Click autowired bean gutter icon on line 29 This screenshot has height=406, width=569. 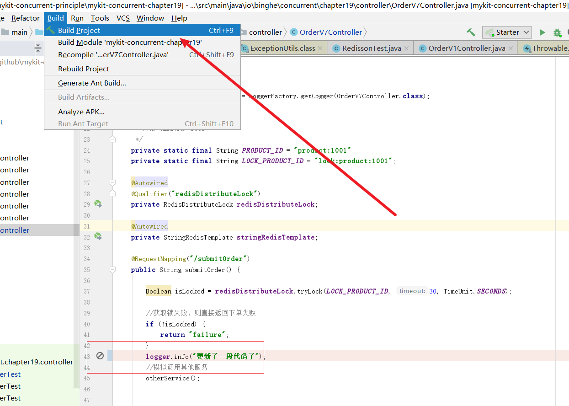[98, 204]
